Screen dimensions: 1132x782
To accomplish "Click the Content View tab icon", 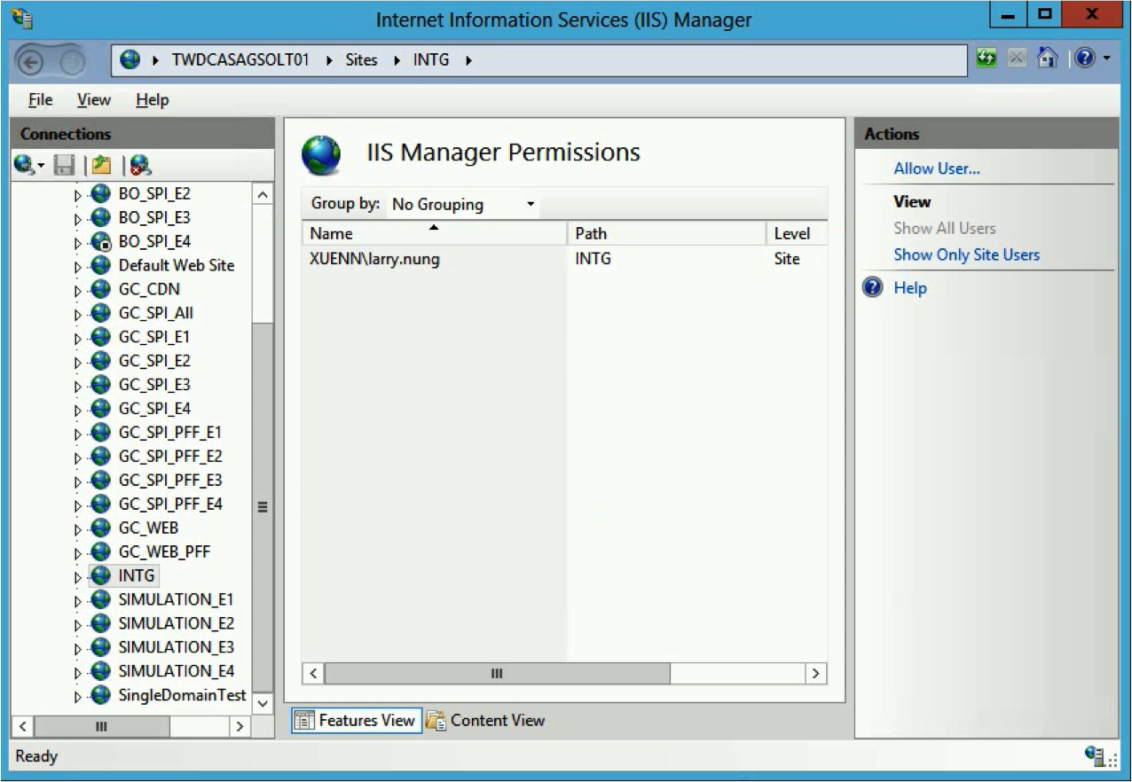I will [x=436, y=721].
